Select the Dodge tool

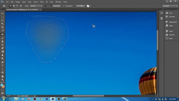coord(3,59)
